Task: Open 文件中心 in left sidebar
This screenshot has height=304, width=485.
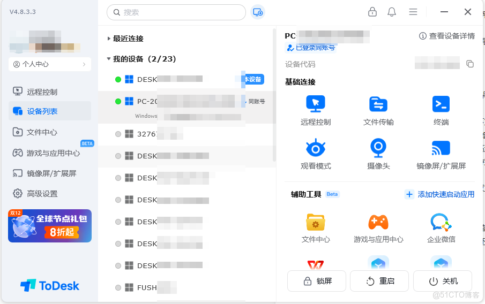Action: 50,132
